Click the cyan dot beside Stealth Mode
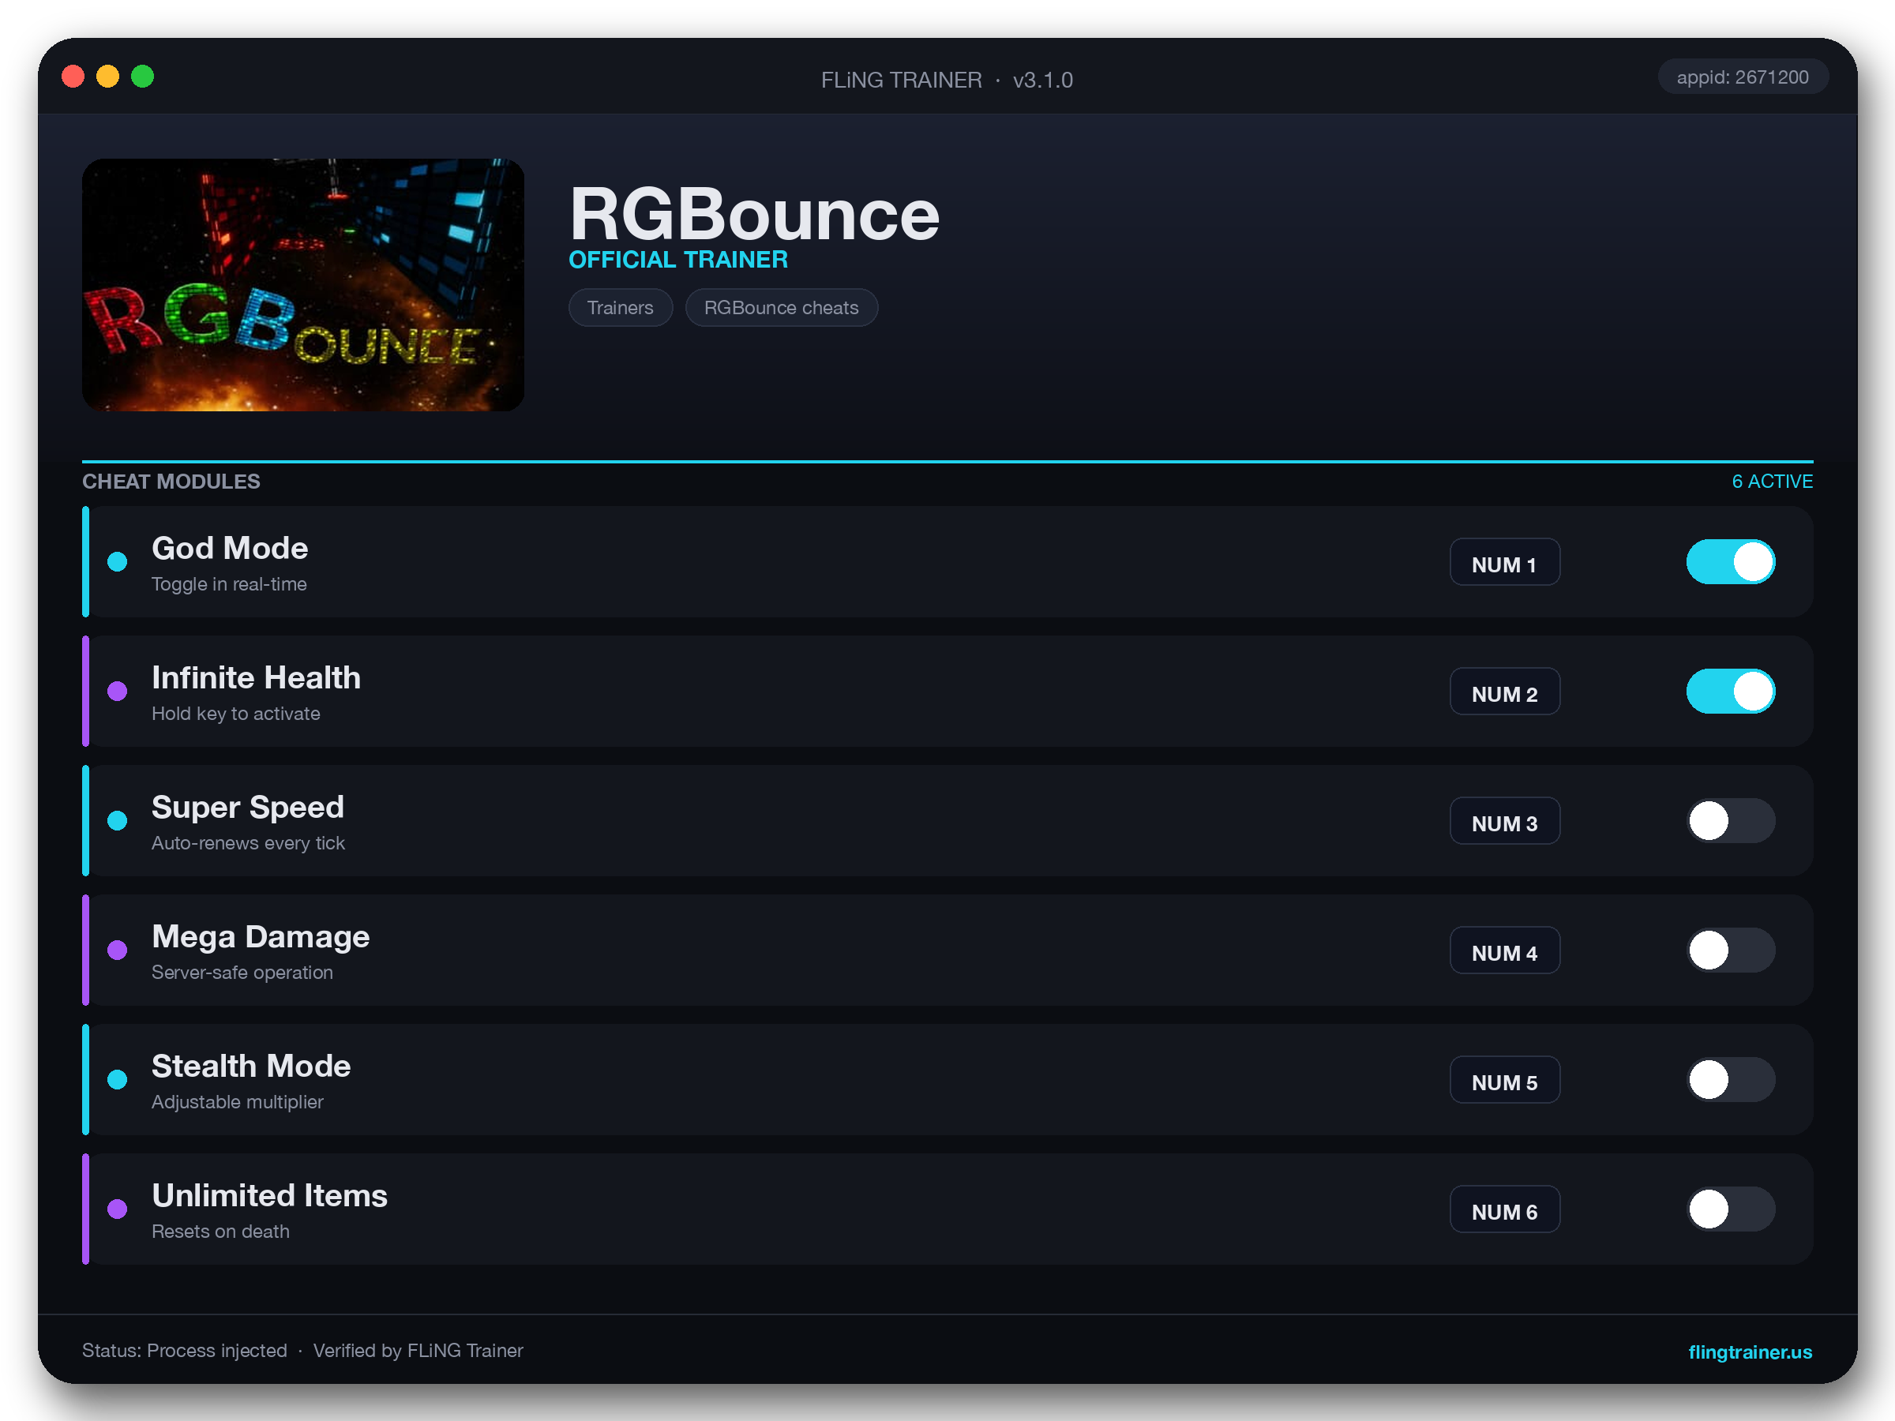Screen dimensions: 1895x1421 point(118,1079)
